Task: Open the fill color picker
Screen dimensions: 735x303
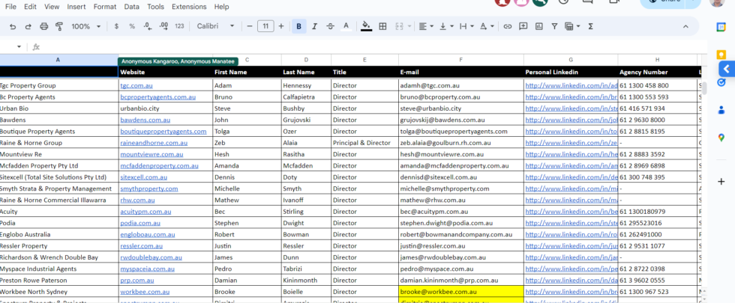Action: [366, 26]
